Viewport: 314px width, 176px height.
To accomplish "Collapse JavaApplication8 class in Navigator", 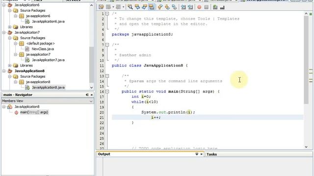I will 4,107.
